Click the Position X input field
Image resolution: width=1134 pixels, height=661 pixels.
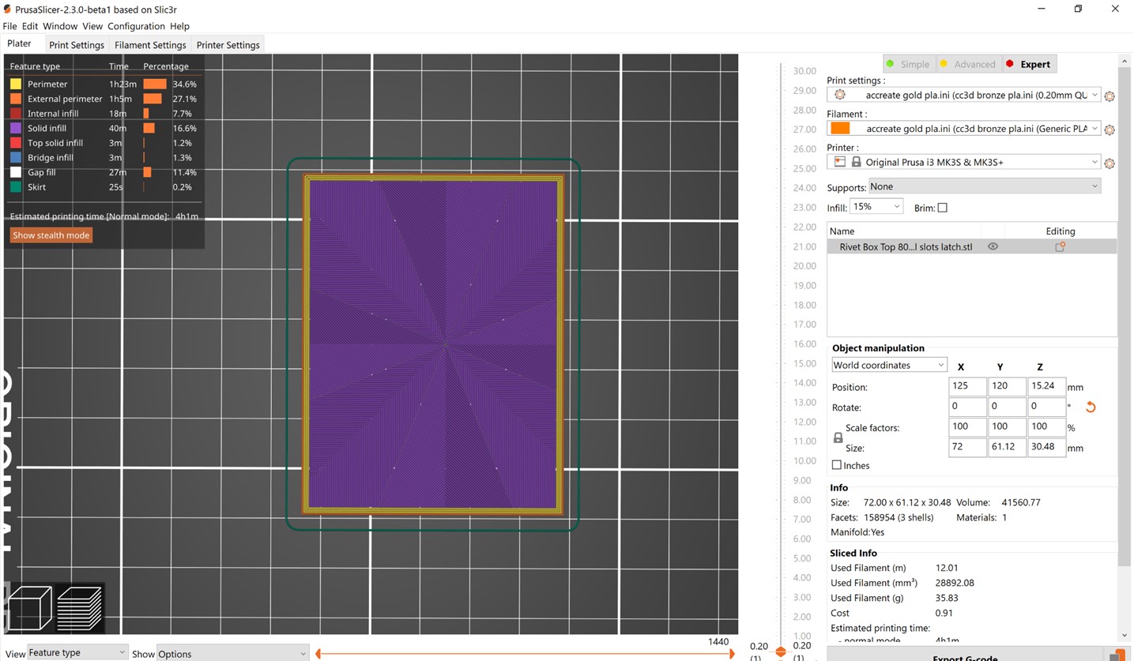pyautogui.click(x=967, y=386)
